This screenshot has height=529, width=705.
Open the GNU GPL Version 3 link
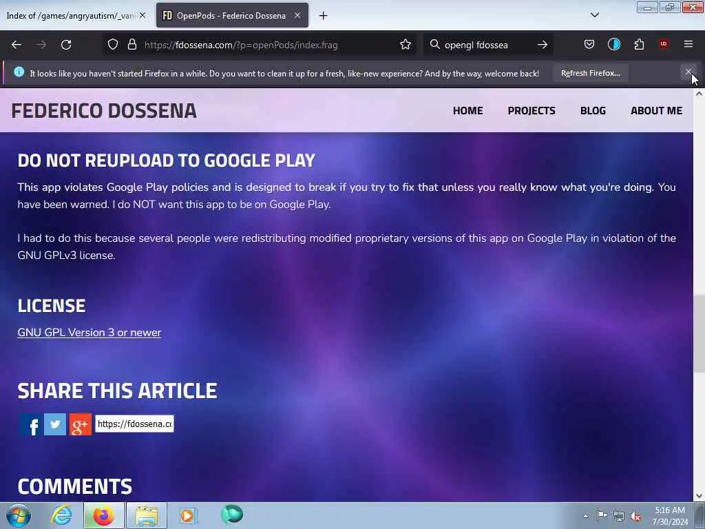[x=89, y=333]
